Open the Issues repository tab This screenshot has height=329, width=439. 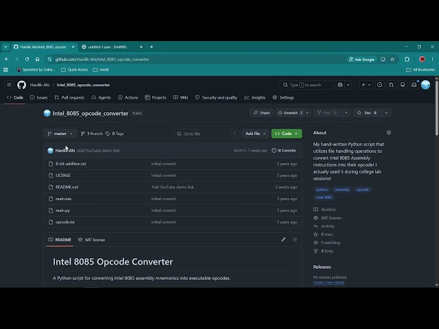[x=38, y=97]
